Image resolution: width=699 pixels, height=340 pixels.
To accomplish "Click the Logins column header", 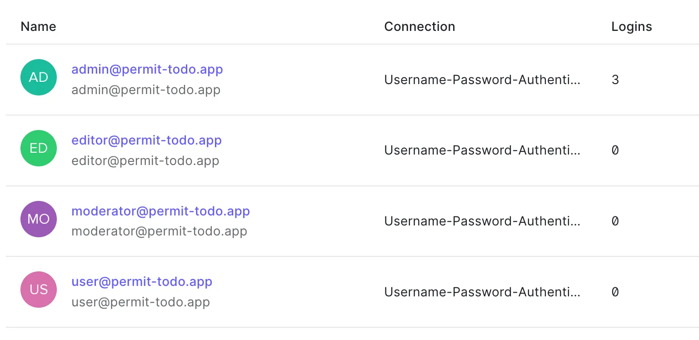I will [631, 27].
